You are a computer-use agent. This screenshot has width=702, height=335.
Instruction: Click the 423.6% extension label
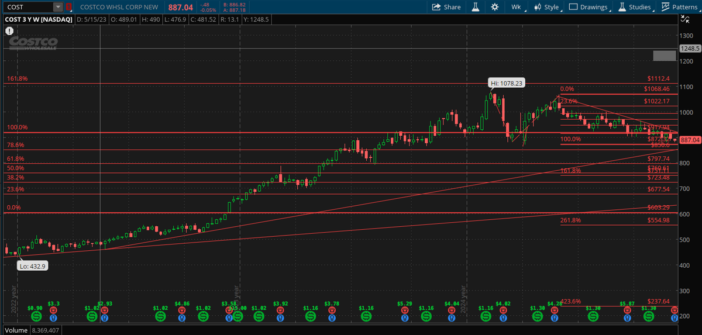pyautogui.click(x=571, y=302)
